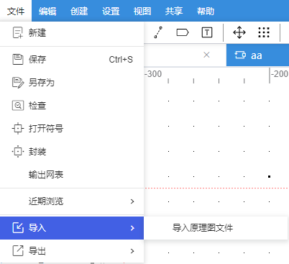The width and height of the screenshot is (289, 264).
Task: Close the open document tab
Action: [206, 55]
